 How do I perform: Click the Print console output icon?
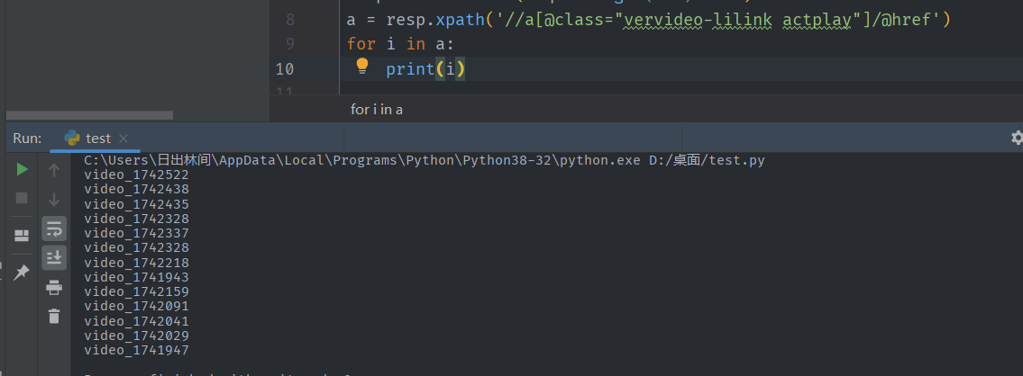54,287
